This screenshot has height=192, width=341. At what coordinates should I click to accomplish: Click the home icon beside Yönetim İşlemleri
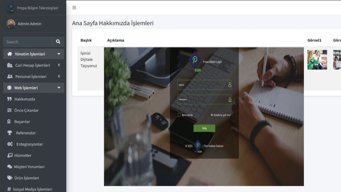coord(10,54)
